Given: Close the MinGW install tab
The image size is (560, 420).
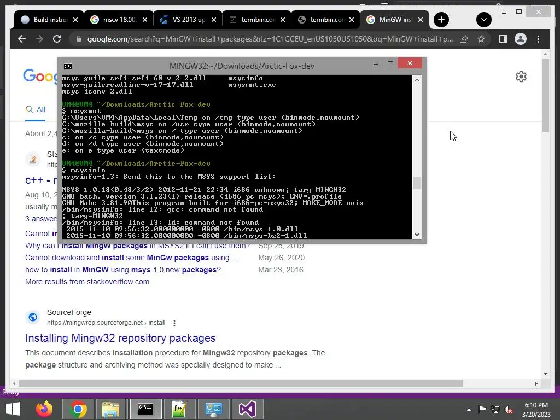Looking at the screenshot, I should 421,20.
